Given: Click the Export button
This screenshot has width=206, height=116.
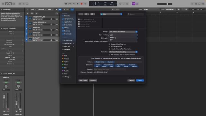Looking at the screenshot, I should tap(140, 80).
